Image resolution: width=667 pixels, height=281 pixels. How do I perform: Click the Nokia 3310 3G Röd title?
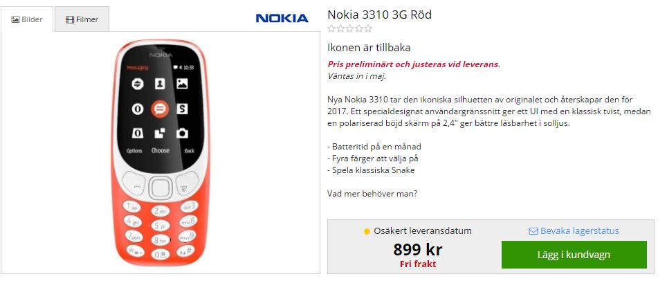coord(379,15)
